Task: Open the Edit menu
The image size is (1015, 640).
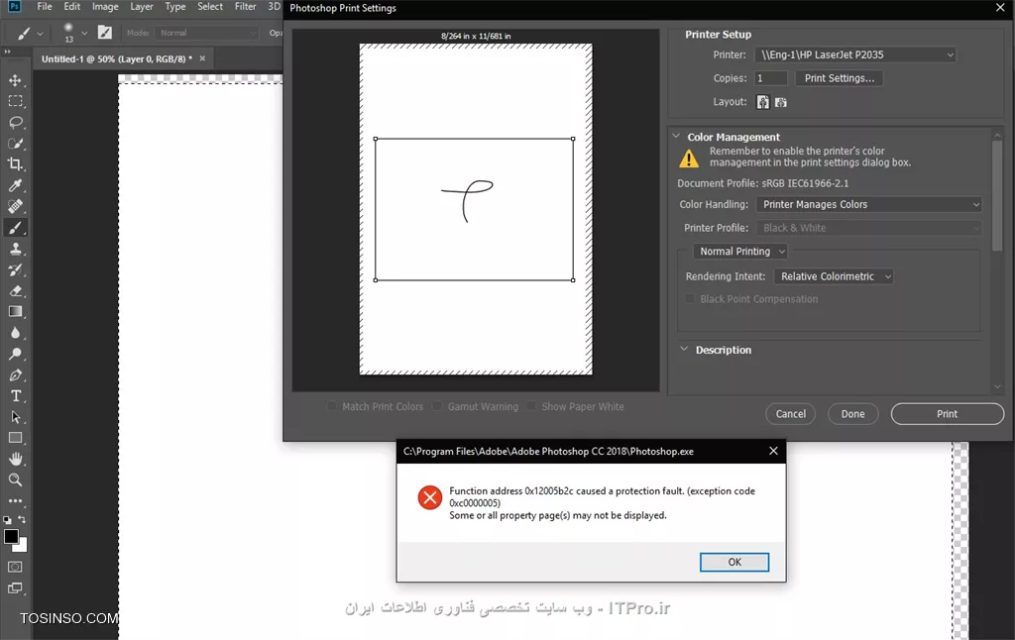Action: [x=71, y=7]
